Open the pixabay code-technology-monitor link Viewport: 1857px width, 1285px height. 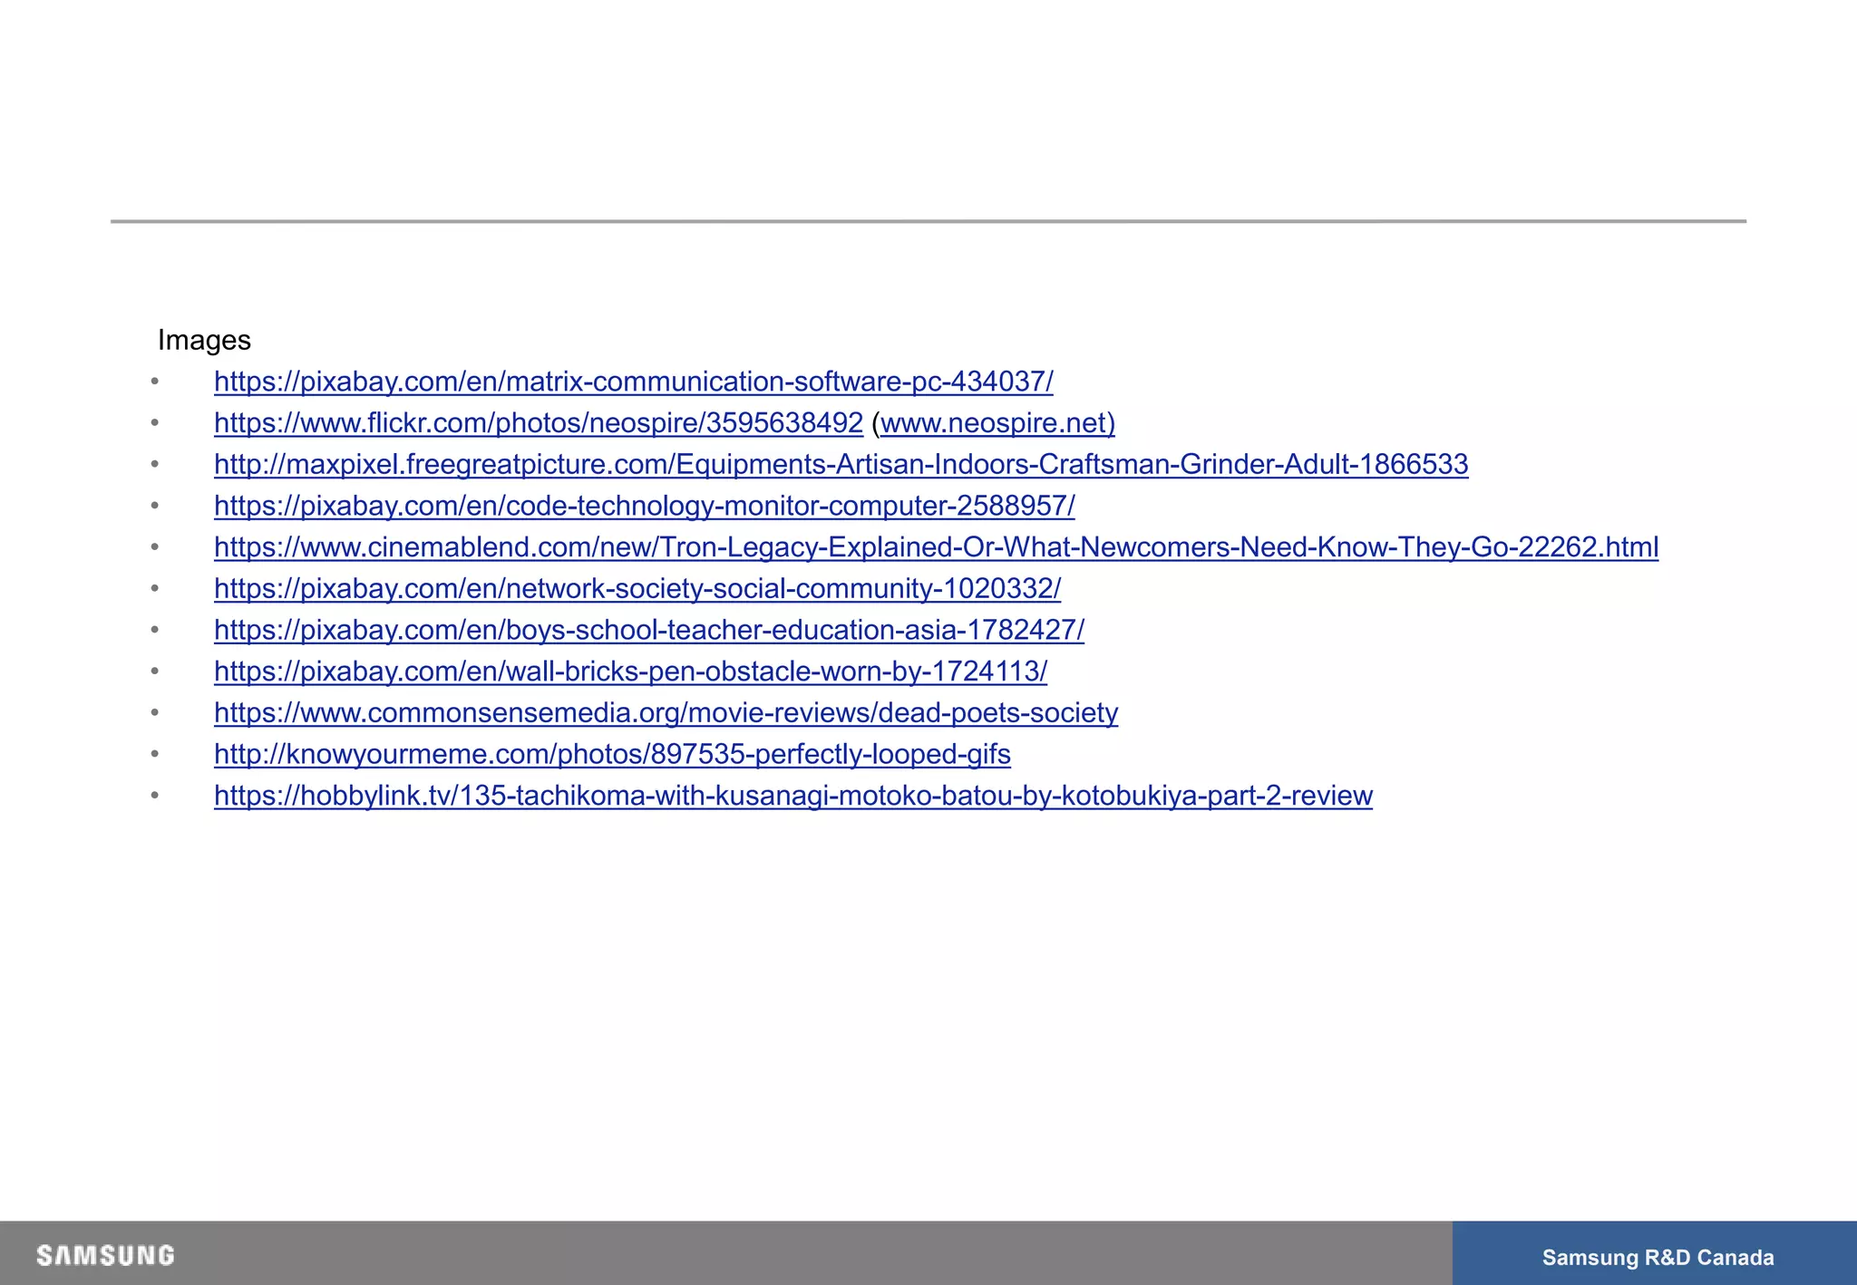click(x=644, y=506)
